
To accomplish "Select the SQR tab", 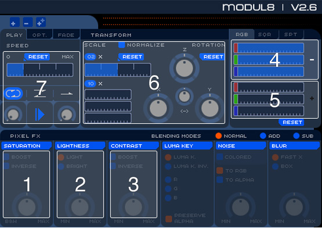I will 265,34.
